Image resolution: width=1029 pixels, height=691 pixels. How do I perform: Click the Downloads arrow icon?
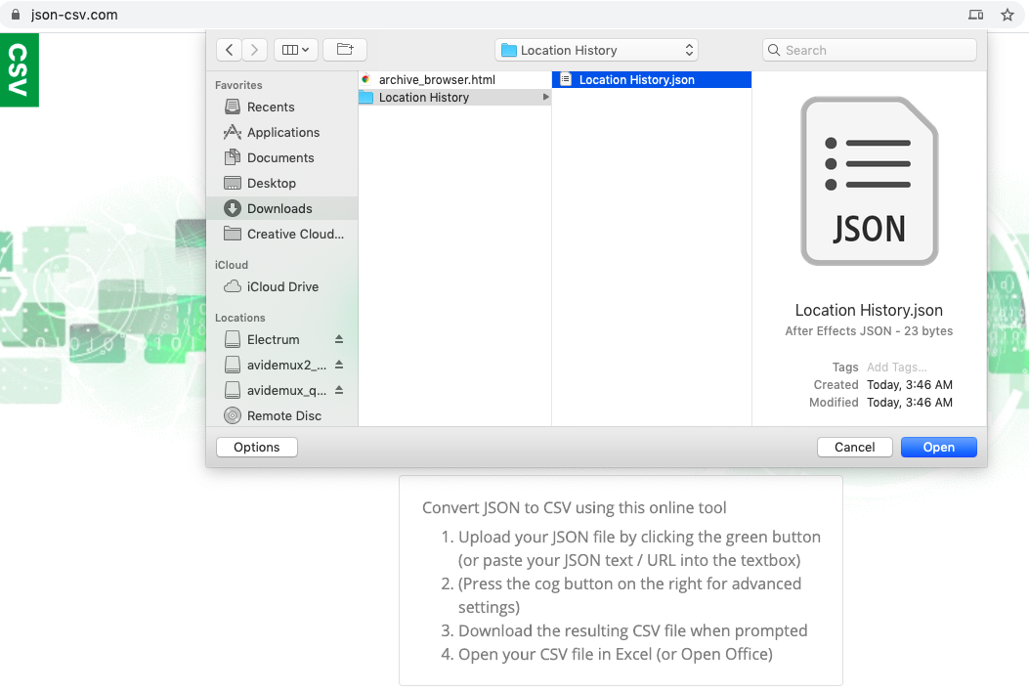pyautogui.click(x=233, y=208)
